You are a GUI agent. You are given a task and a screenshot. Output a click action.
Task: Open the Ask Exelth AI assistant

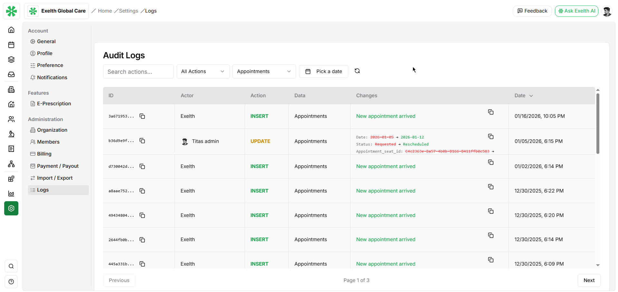(576, 11)
